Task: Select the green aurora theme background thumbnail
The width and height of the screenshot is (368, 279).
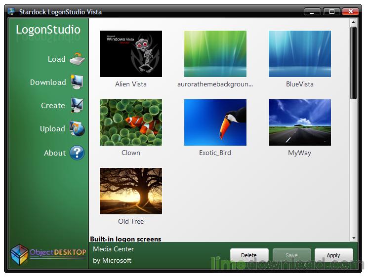Action: (215, 54)
